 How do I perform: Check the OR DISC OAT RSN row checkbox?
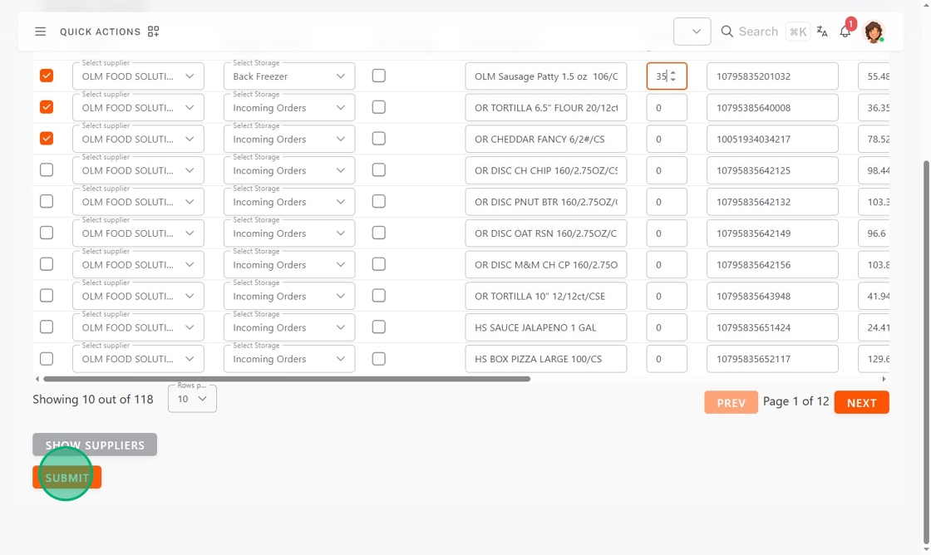click(x=47, y=233)
